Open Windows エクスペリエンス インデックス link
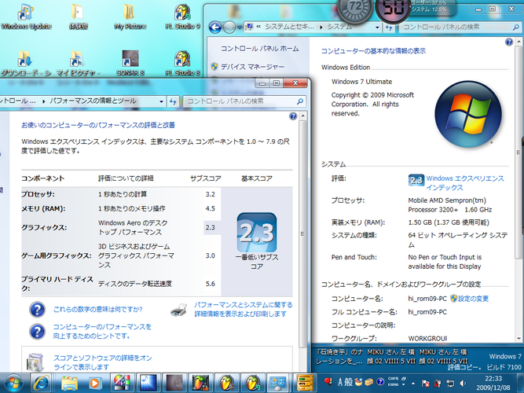This screenshot has width=524, height=393. (x=465, y=183)
